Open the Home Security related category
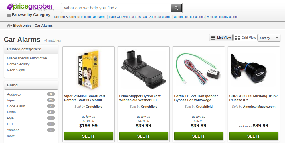 [x=18, y=64]
